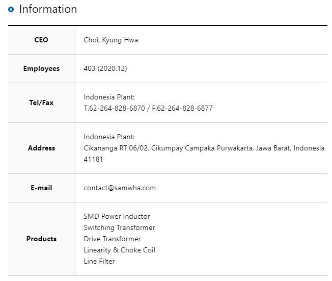Image resolution: width=332 pixels, height=281 pixels.
Task: Click the postal code 41181
Action: pos(93,159)
